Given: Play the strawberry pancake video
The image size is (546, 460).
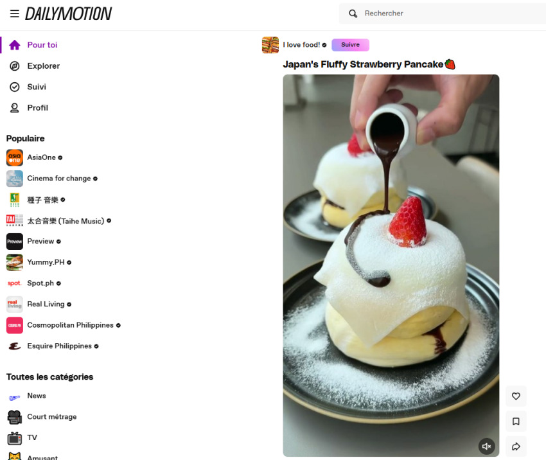Looking at the screenshot, I should [391, 265].
